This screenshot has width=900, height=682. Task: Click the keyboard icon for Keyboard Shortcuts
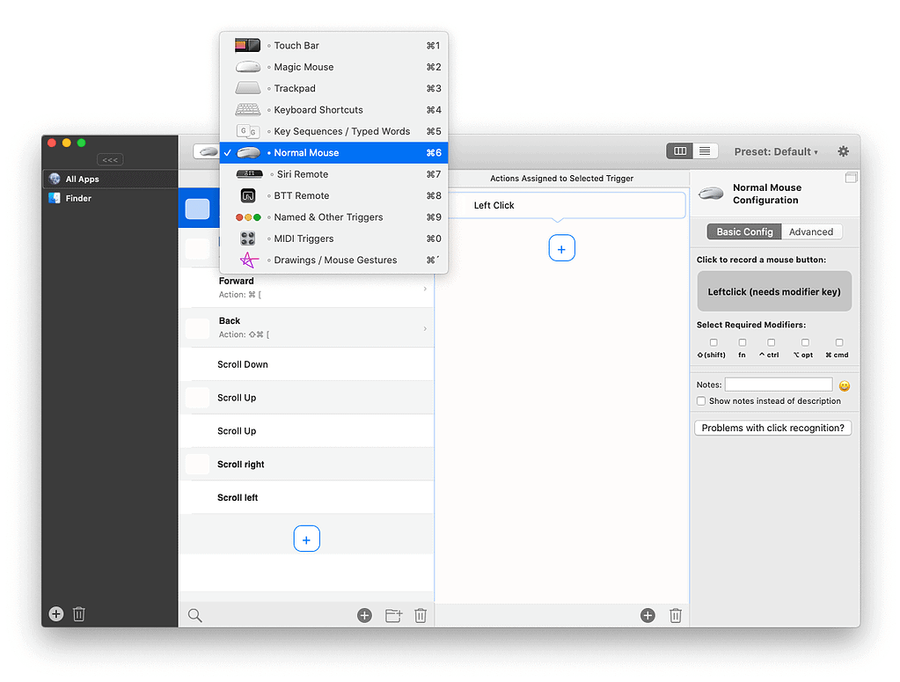[248, 110]
